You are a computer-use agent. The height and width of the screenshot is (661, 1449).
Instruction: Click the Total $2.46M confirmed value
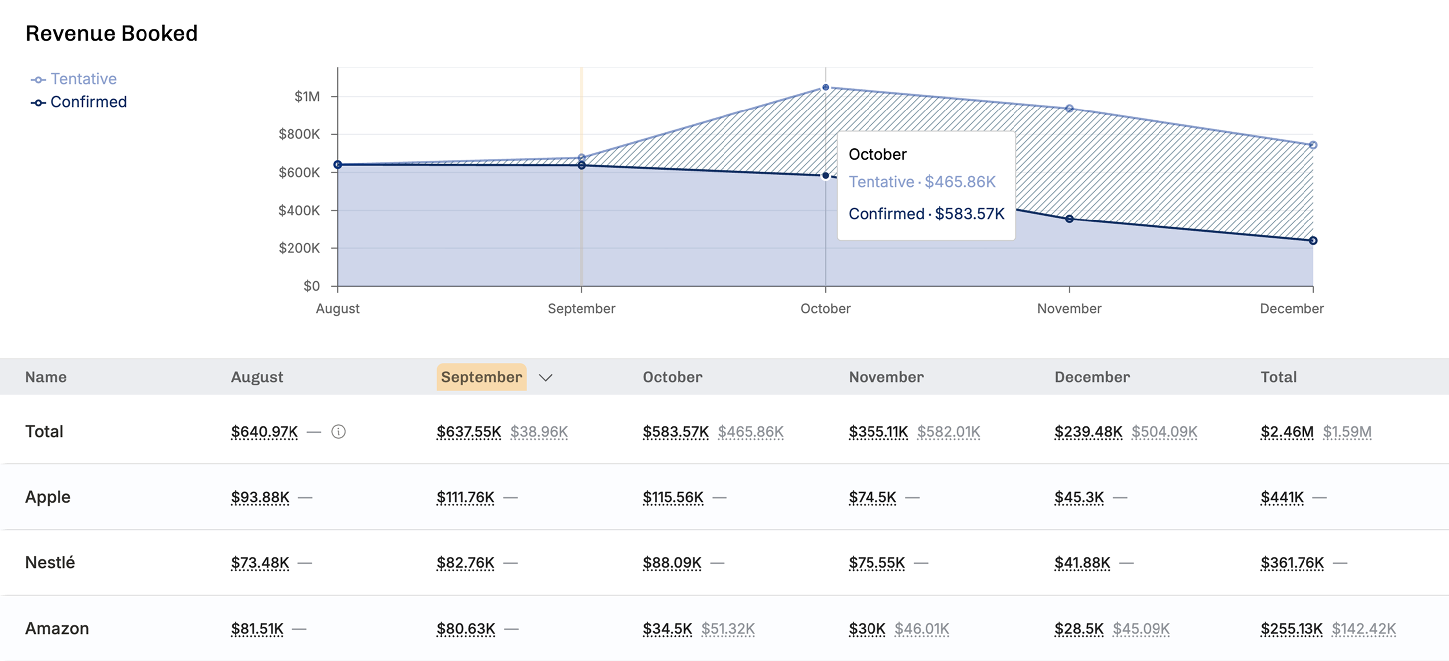point(1287,432)
